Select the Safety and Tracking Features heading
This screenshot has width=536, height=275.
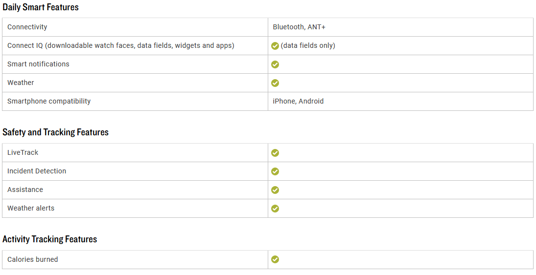[x=55, y=132]
